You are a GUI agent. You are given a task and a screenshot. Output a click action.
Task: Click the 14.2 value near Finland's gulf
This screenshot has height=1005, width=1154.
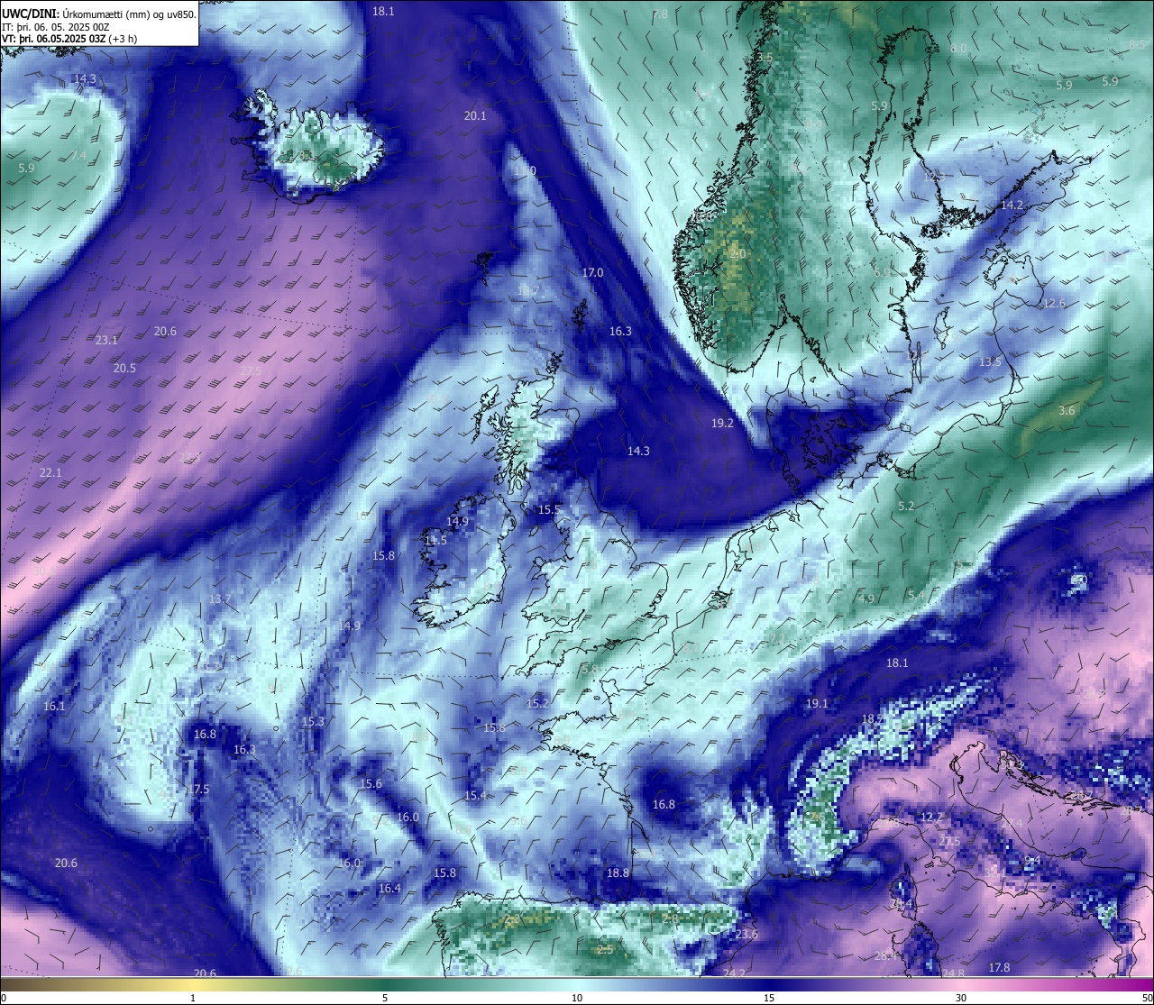1012,205
